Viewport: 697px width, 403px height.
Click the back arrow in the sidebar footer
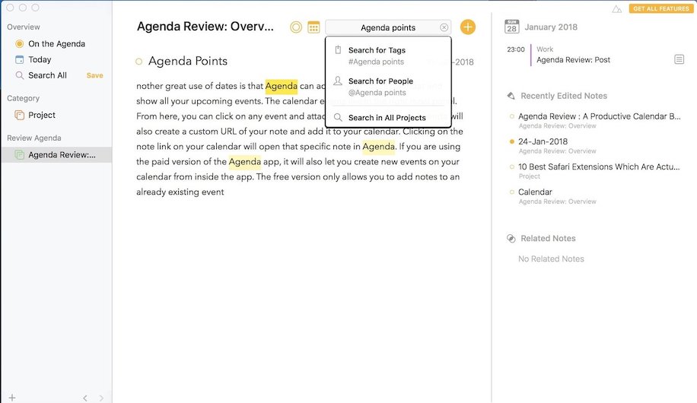click(x=84, y=397)
